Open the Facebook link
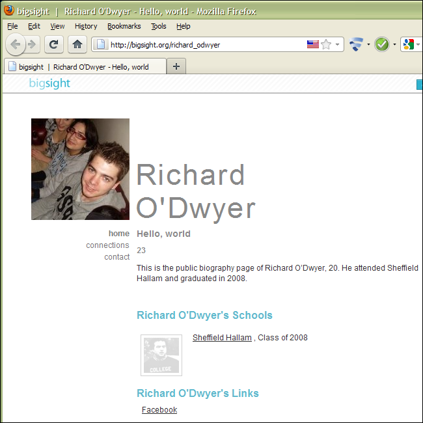This screenshot has width=423, height=423. pos(159,410)
